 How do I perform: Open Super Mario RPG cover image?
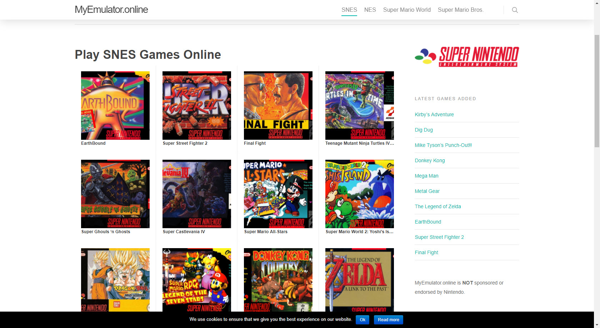(197, 280)
